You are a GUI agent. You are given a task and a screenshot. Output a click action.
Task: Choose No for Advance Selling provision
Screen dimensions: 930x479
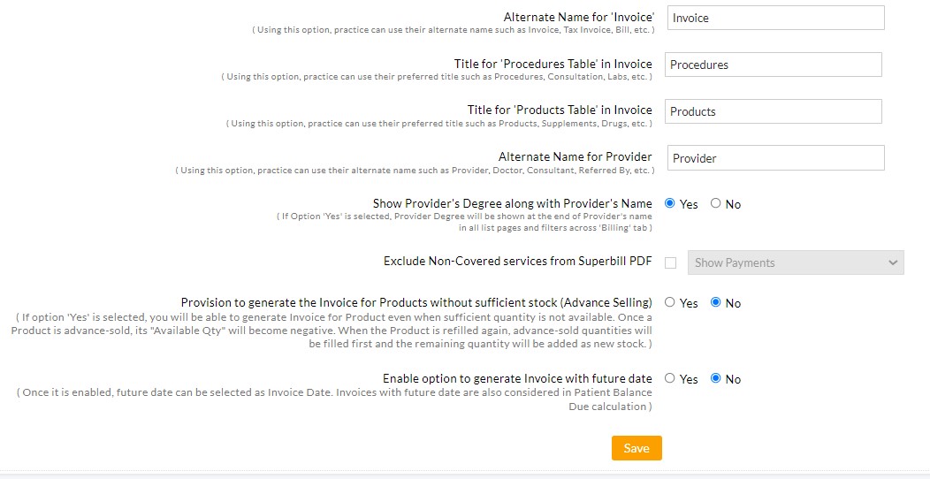coord(716,302)
